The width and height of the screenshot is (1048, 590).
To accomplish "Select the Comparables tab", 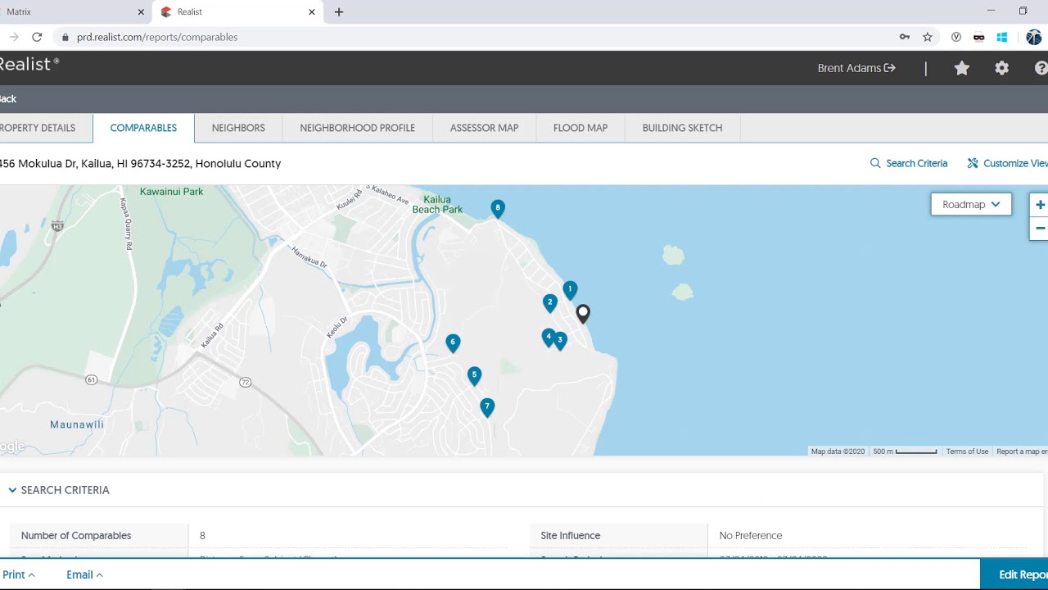I will (x=143, y=128).
